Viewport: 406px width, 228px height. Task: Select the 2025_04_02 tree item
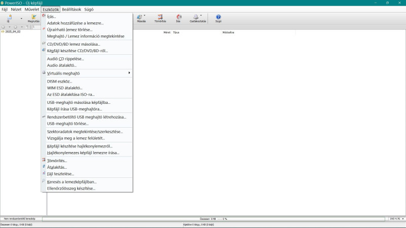13,31
